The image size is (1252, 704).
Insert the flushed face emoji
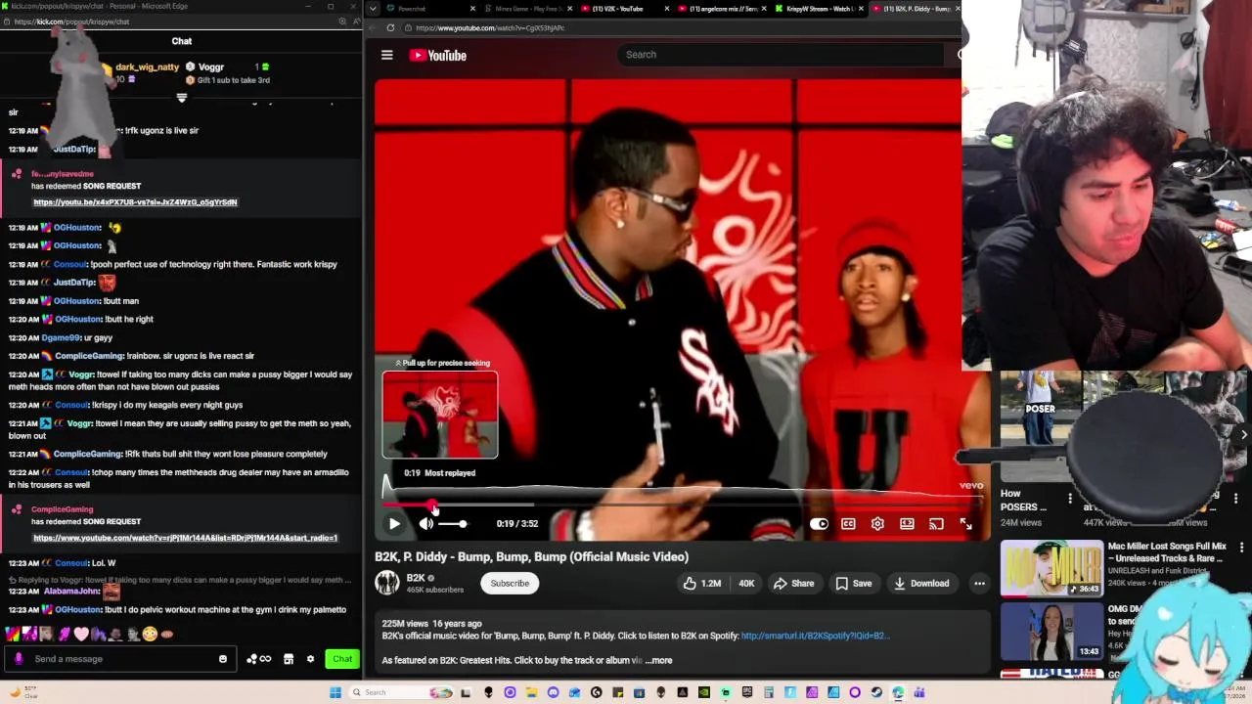pyautogui.click(x=150, y=634)
